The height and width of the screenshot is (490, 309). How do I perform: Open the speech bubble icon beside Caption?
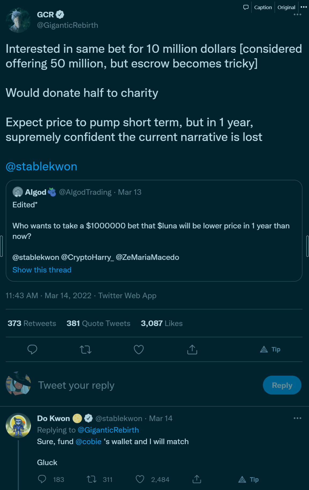246,7
